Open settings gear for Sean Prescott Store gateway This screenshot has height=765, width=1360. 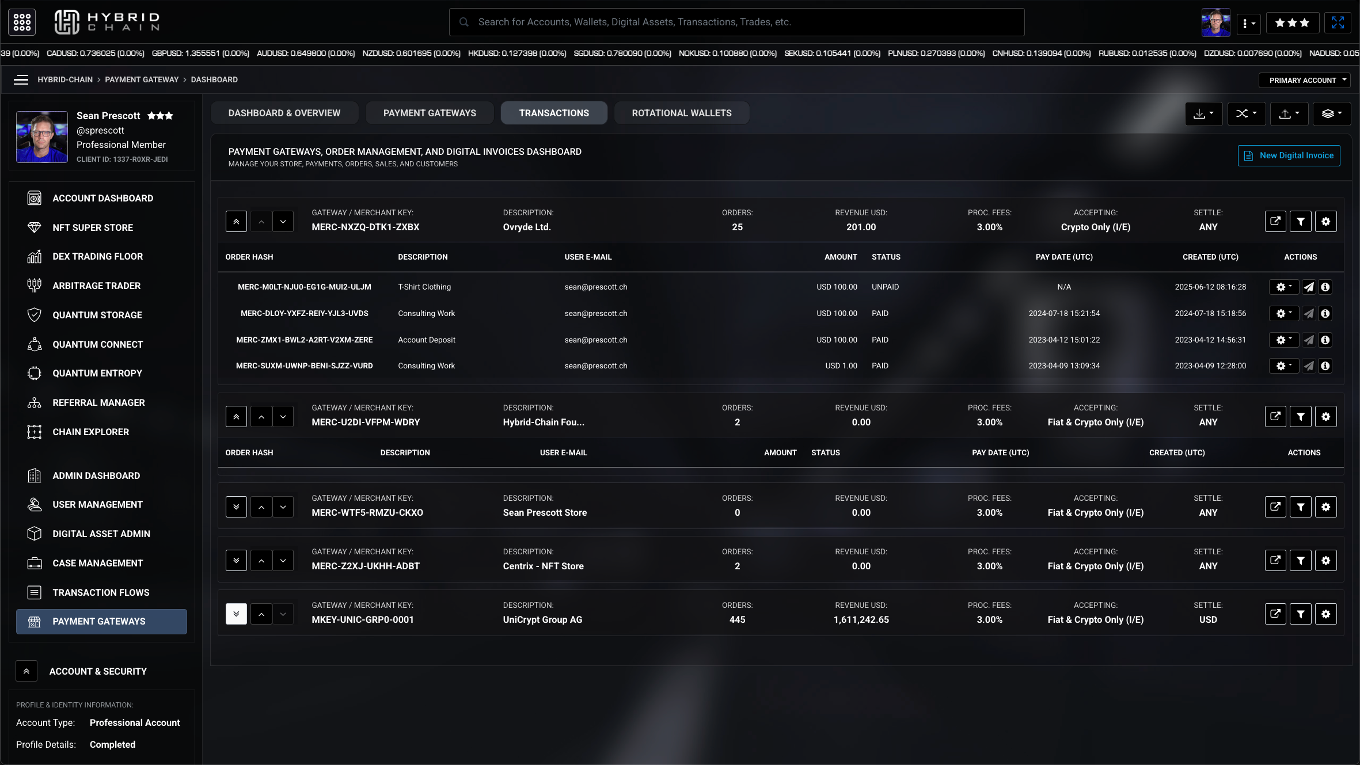(1325, 507)
